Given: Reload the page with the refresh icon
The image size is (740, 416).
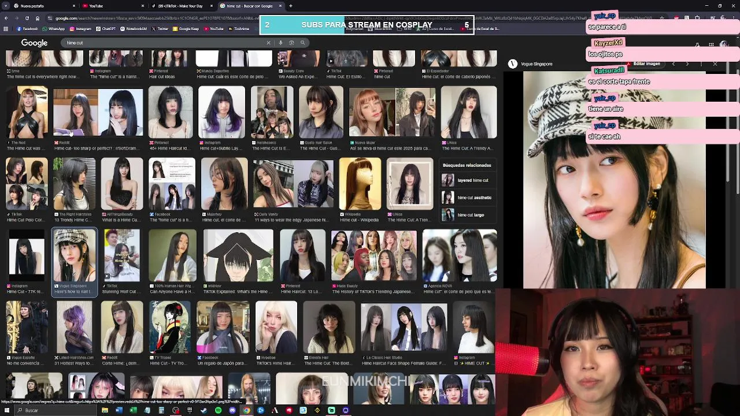Looking at the screenshot, I should pos(27,18).
